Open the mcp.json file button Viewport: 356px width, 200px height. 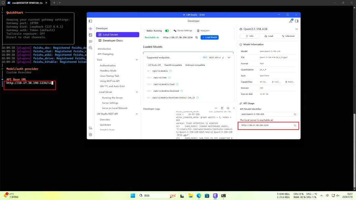(203, 31)
